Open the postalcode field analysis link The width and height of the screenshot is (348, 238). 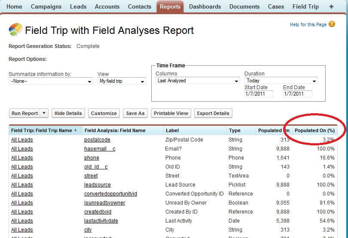[97, 140]
